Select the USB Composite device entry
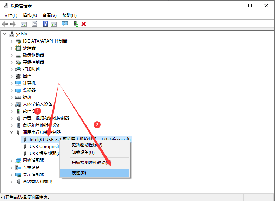Viewport: 275px width, 201px height. coord(44,147)
